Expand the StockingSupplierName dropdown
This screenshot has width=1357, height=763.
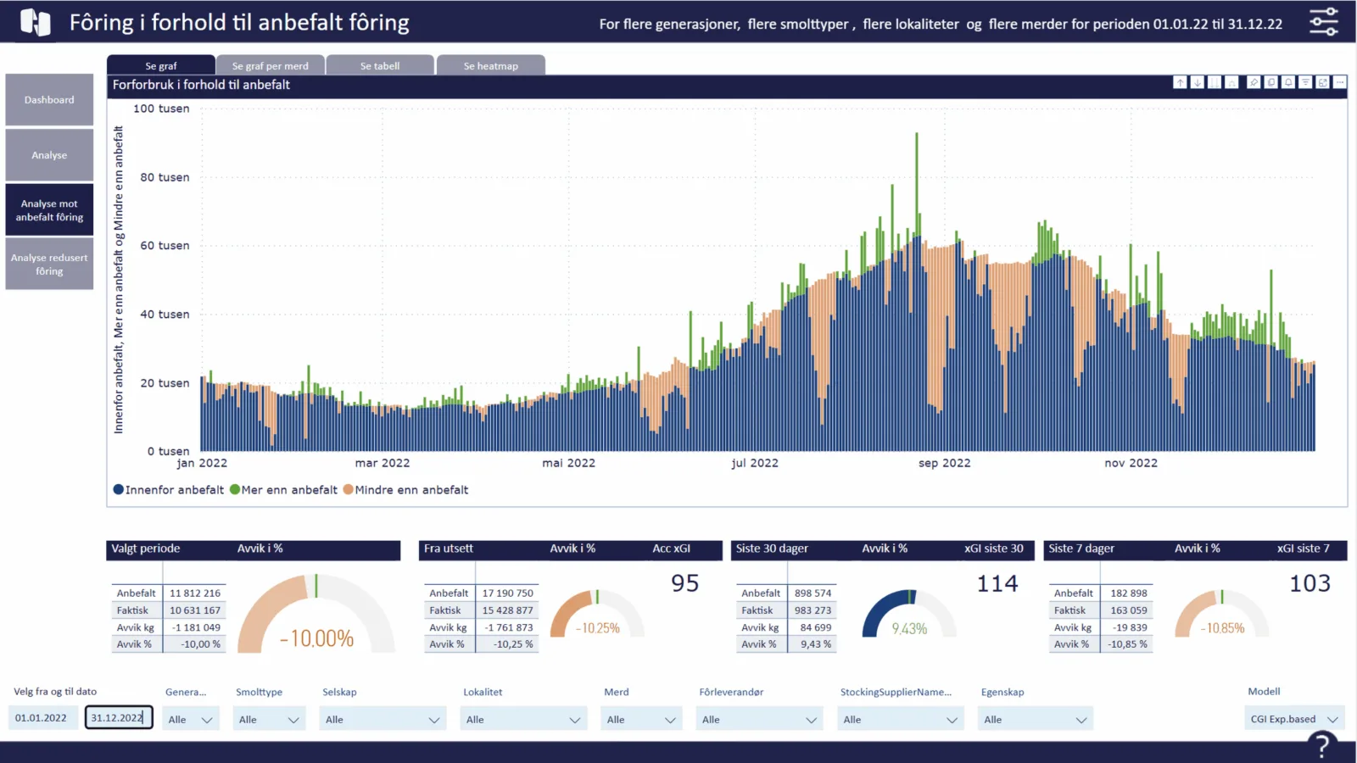[x=902, y=720]
